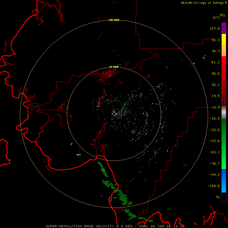The width and height of the screenshot is (228, 228).
Task: Click the [KT] units label
Action: click(216, 17)
